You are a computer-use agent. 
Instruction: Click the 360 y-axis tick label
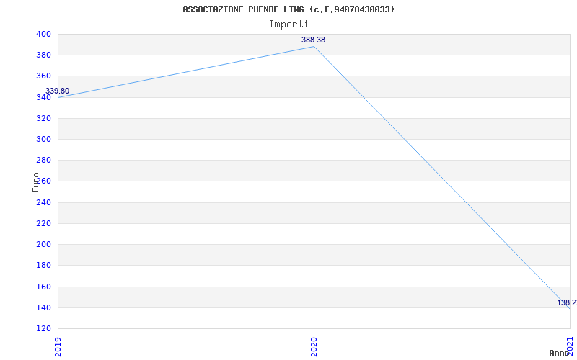point(43,76)
